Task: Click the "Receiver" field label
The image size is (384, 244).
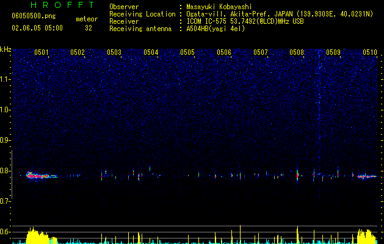Action: (x=124, y=21)
